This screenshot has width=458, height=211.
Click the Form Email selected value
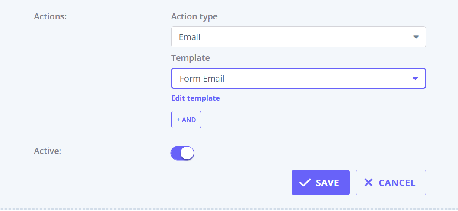pos(202,79)
